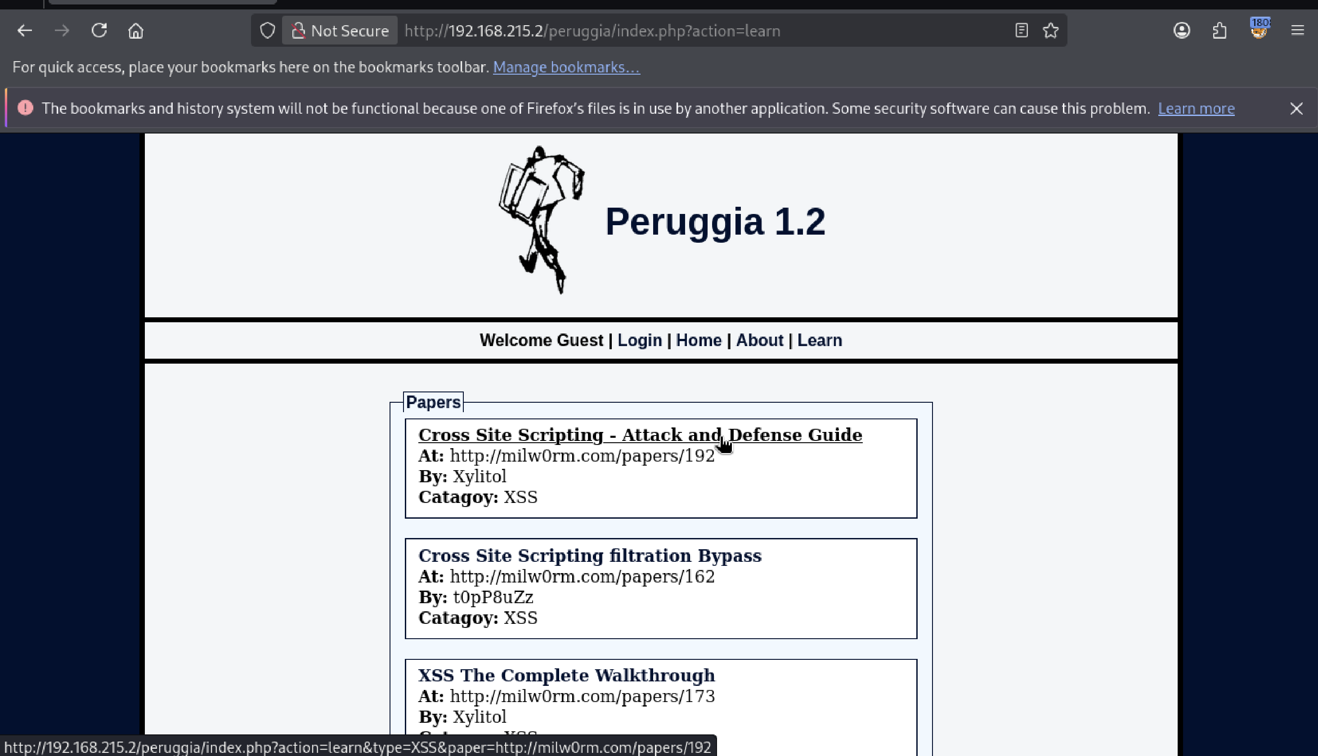Image resolution: width=1318 pixels, height=756 pixels.
Task: Open the Extensions puzzle icon
Action: coord(1219,31)
